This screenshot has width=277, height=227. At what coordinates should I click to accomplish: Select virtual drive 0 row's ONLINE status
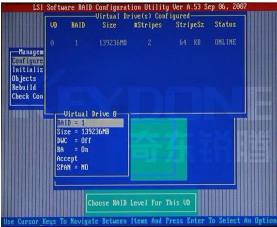[x=225, y=42]
